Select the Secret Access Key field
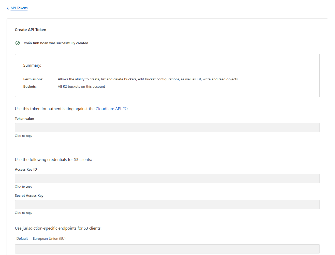This screenshot has height=255, width=335. pyautogui.click(x=167, y=205)
